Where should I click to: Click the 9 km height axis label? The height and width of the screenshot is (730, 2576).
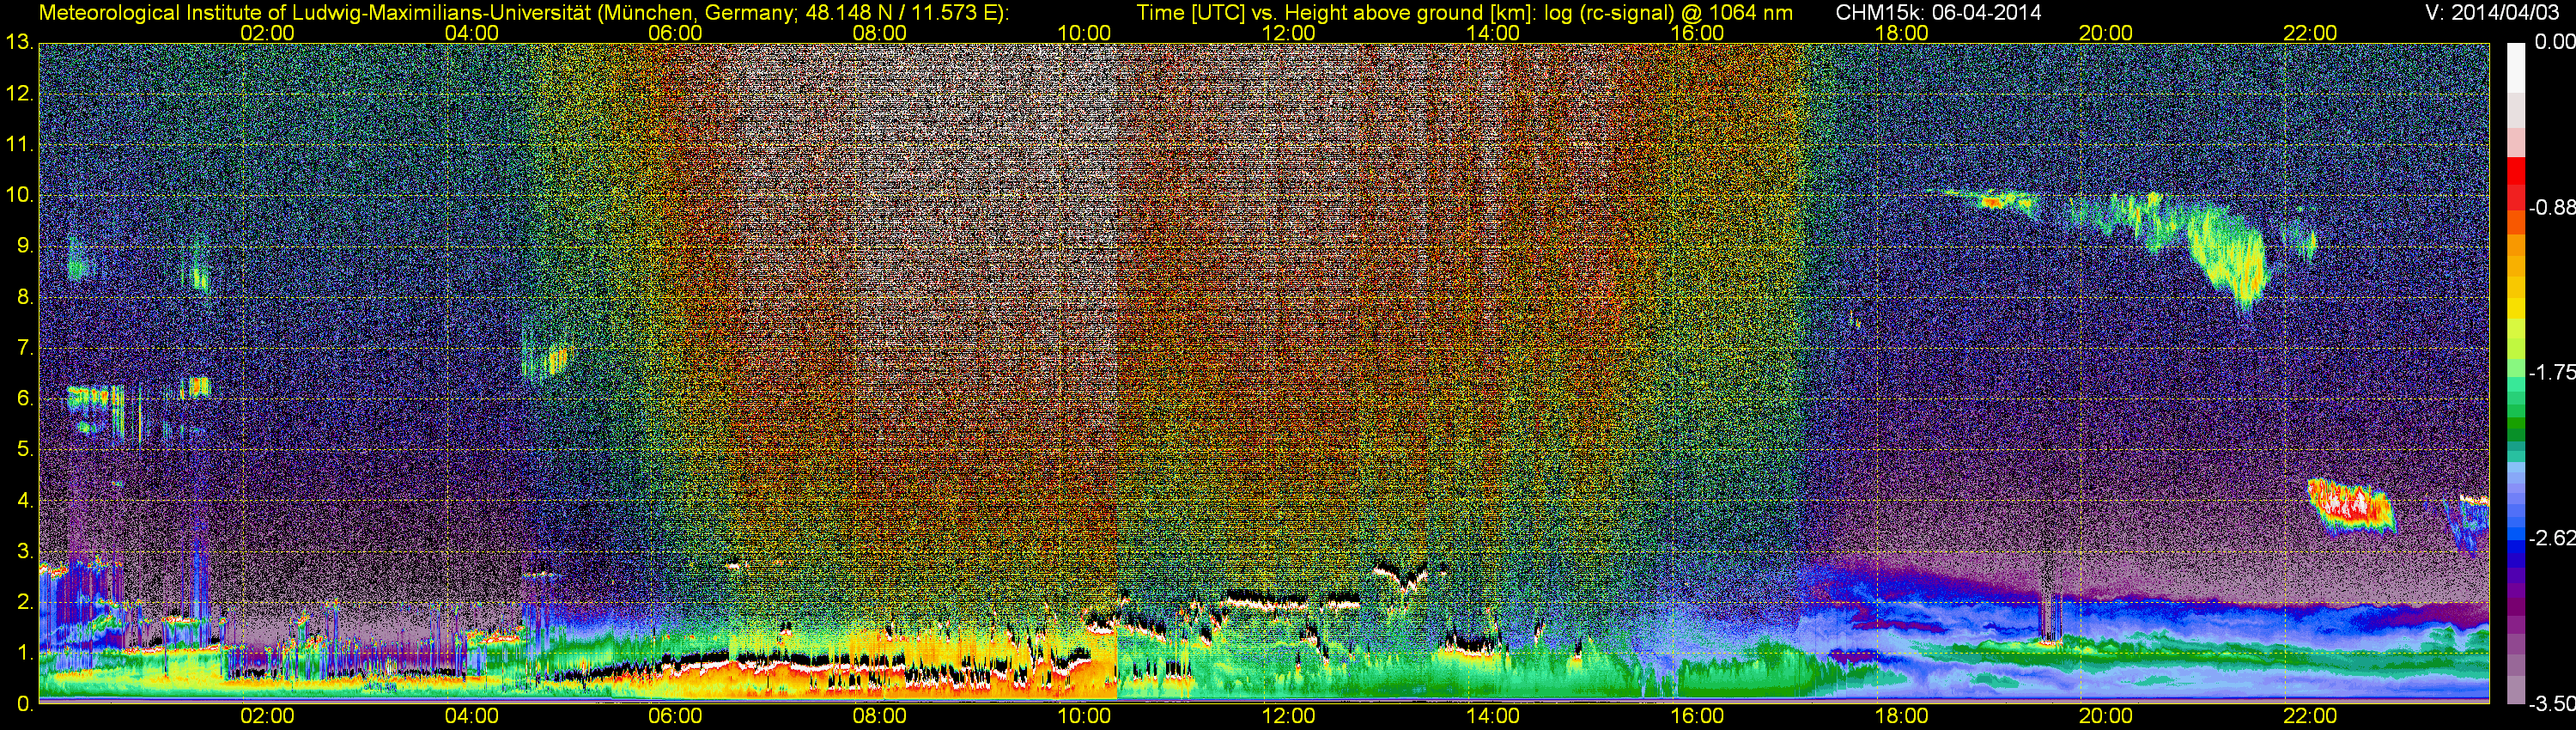pos(24,246)
